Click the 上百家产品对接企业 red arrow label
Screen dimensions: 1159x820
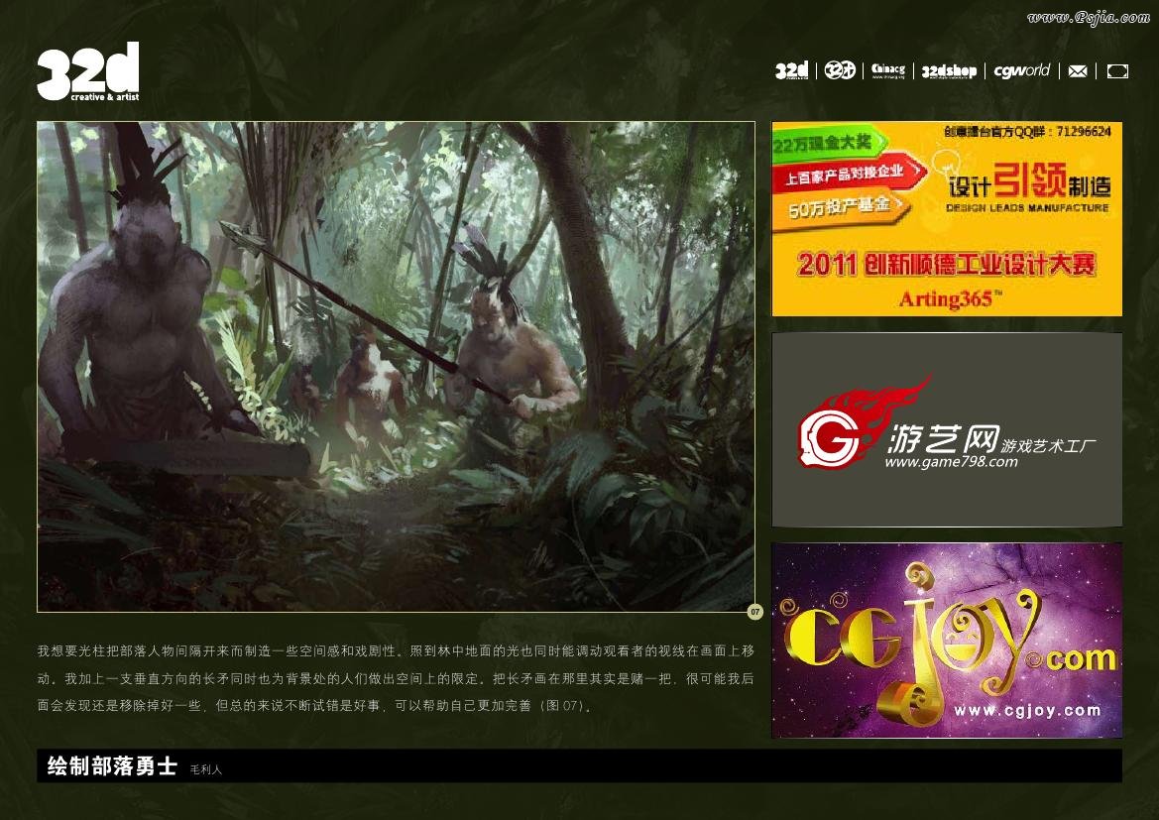click(849, 175)
